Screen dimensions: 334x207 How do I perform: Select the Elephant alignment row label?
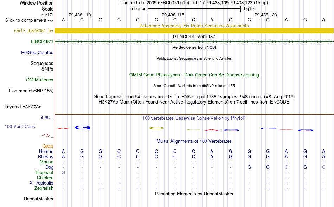[x=44, y=172]
